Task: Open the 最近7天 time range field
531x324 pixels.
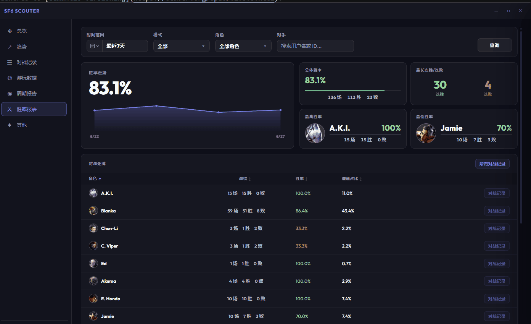Action: point(125,46)
